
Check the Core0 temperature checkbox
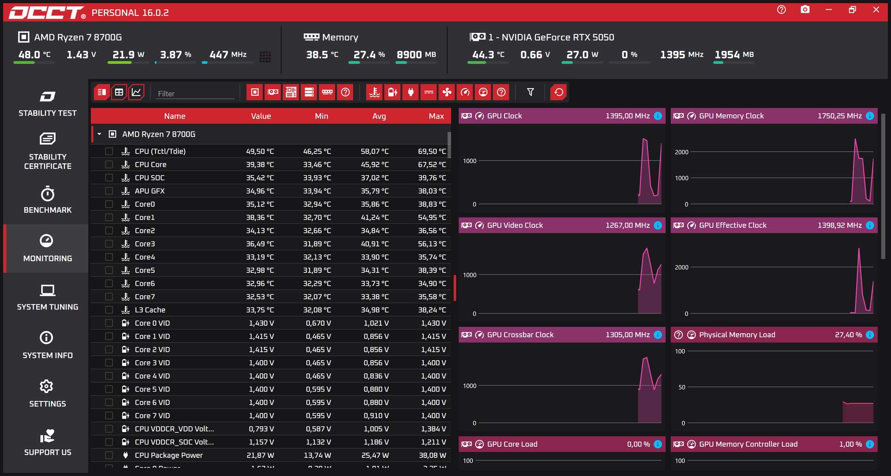click(109, 204)
